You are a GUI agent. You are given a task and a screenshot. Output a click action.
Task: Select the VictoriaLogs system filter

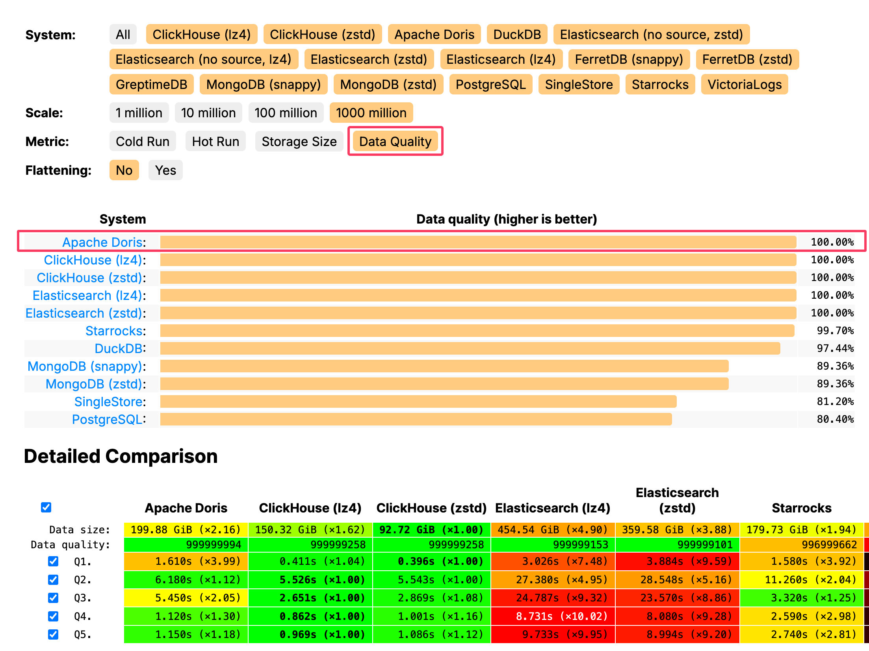click(x=744, y=84)
